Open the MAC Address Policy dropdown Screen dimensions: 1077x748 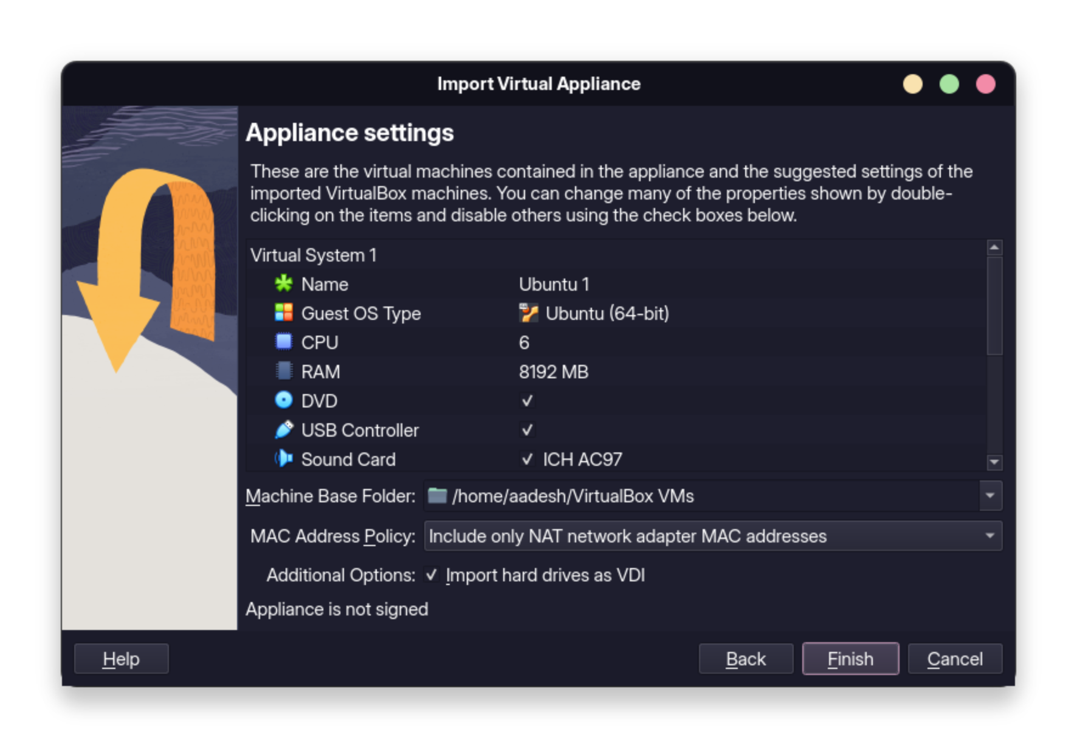pyautogui.click(x=991, y=536)
